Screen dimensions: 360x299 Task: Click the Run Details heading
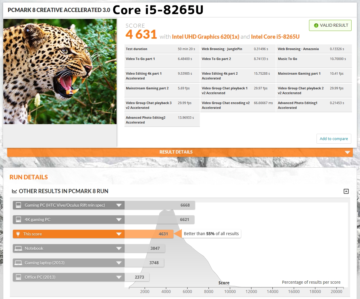pyautogui.click(x=29, y=177)
